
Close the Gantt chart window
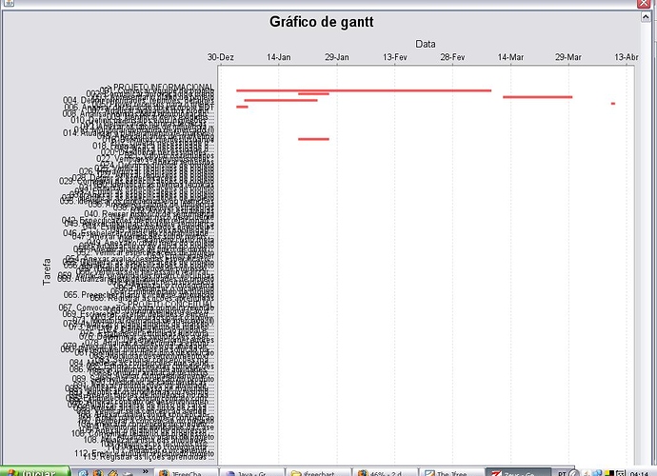644,4
